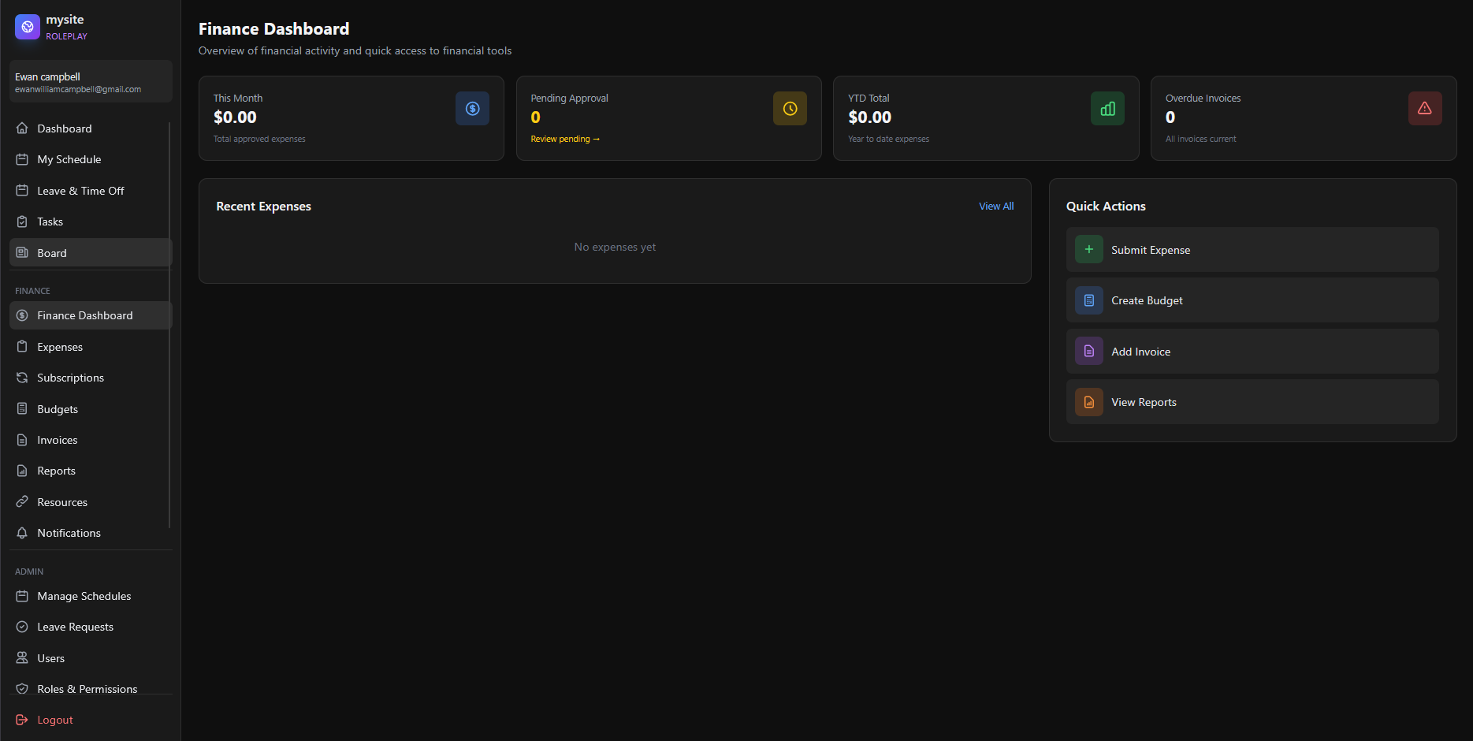Click the clock icon in Pending Approval card

point(790,109)
